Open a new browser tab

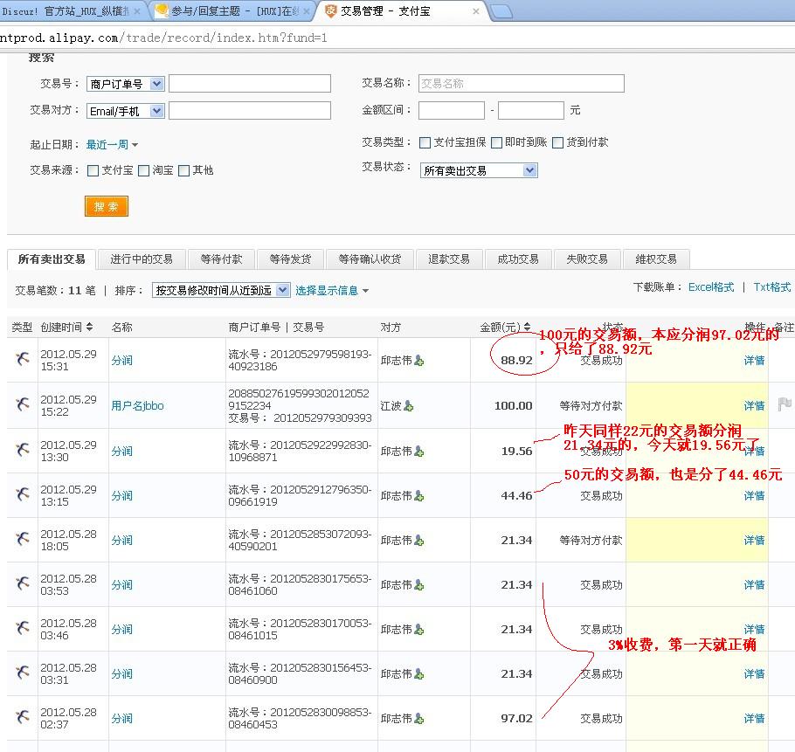coord(501,11)
